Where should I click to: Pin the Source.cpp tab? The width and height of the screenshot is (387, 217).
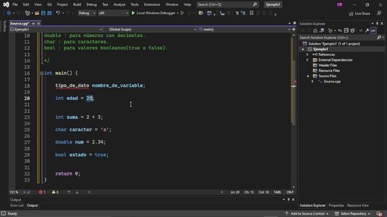pyautogui.click(x=33, y=24)
